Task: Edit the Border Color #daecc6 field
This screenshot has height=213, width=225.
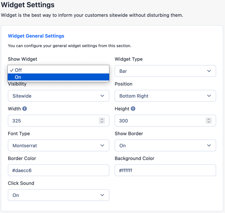Action: click(58, 170)
